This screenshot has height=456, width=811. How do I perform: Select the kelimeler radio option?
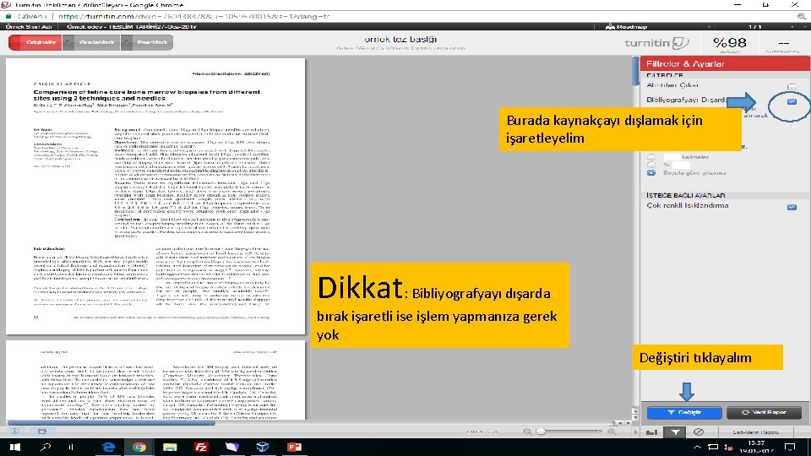651,157
